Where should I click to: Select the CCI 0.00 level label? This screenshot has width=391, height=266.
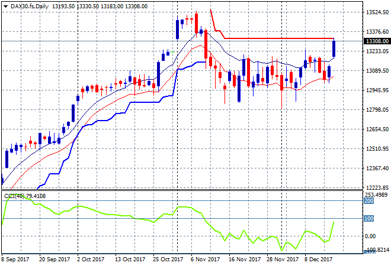pos(370,236)
